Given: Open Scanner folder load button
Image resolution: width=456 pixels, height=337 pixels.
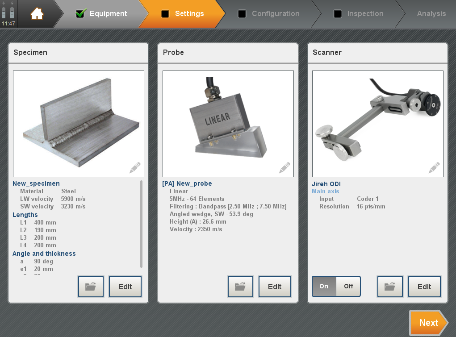Looking at the screenshot, I should pyautogui.click(x=390, y=287).
